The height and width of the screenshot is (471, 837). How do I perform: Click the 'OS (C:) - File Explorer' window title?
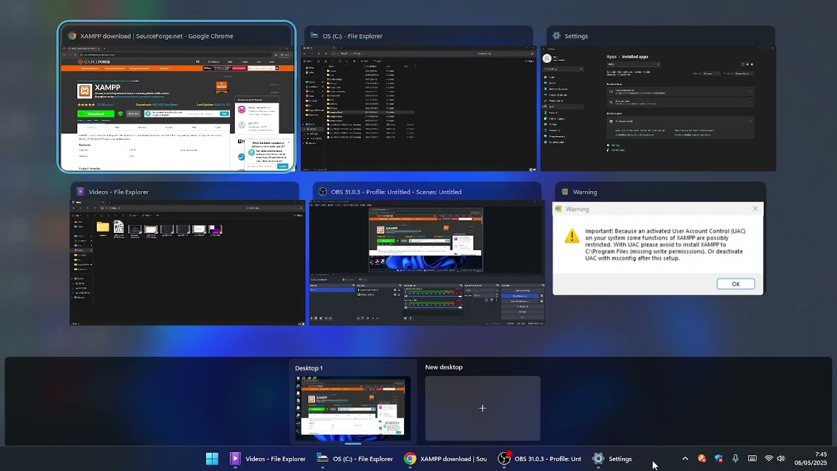tap(352, 36)
